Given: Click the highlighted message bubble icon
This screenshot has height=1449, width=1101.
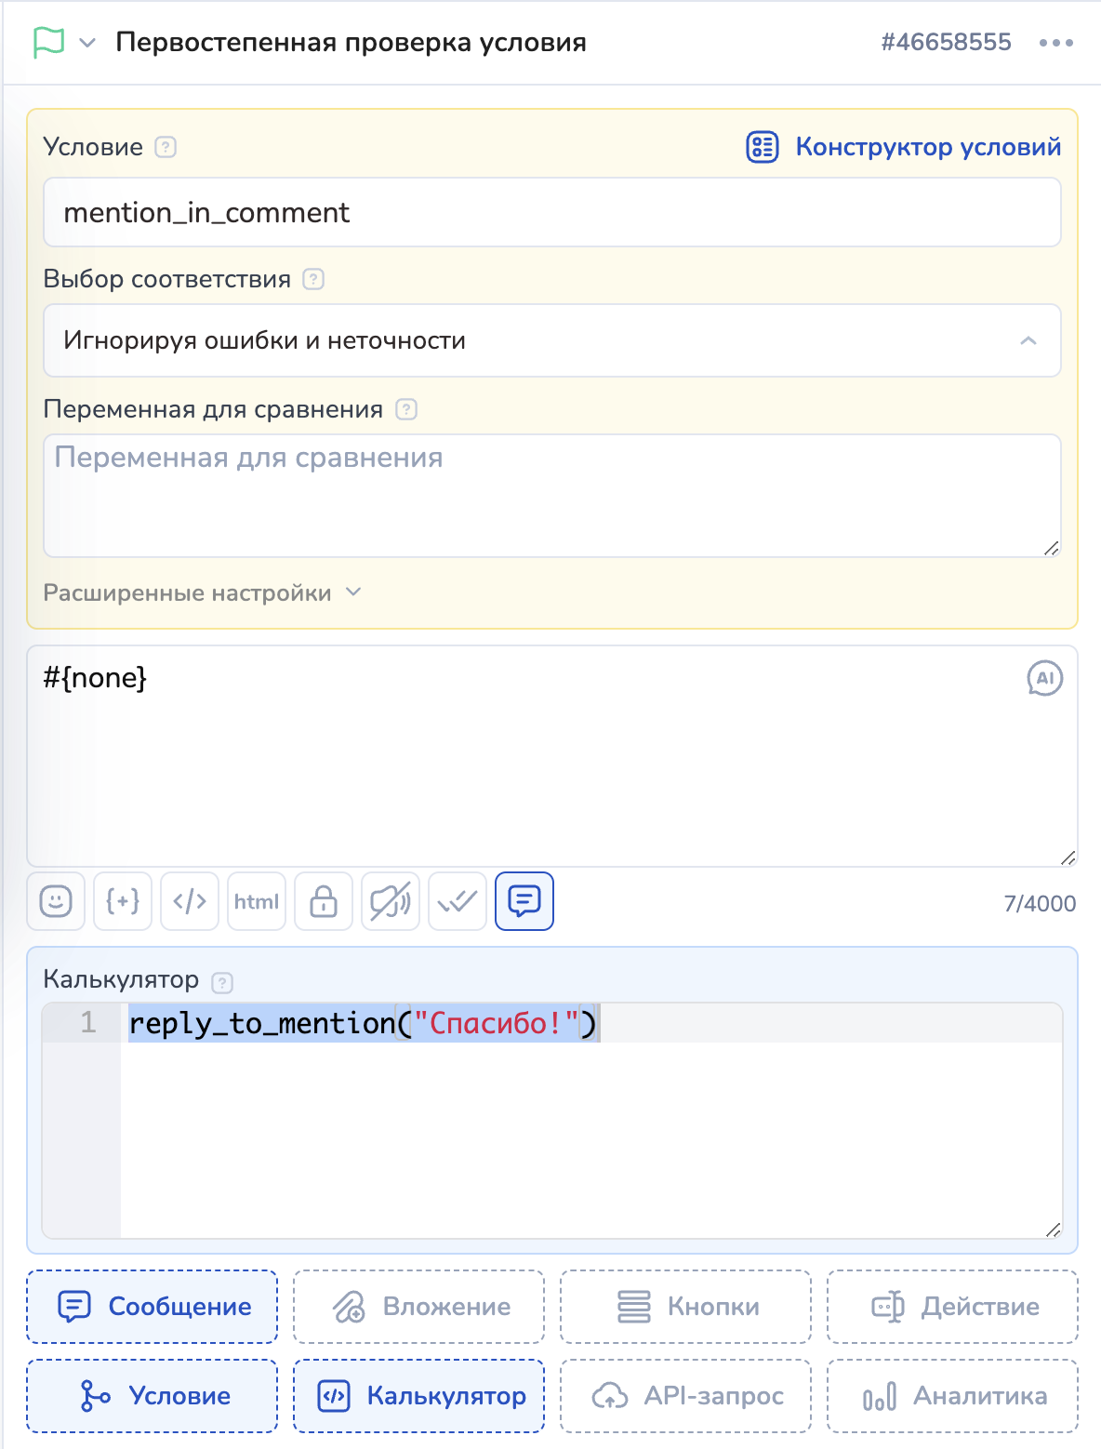Looking at the screenshot, I should (524, 901).
